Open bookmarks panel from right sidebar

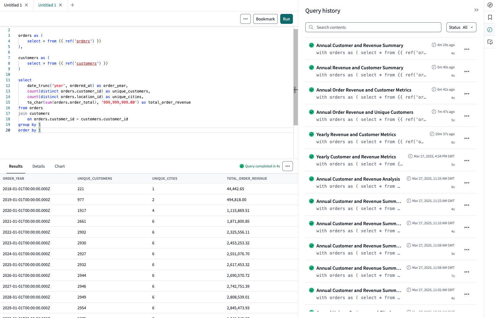point(490,17)
